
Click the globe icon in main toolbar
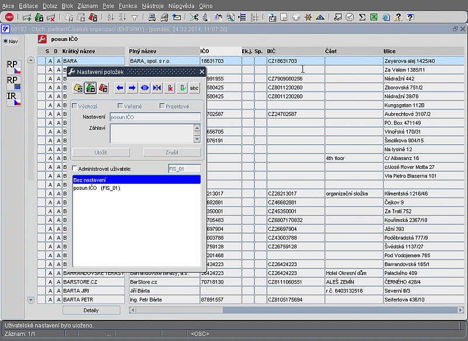point(296,18)
